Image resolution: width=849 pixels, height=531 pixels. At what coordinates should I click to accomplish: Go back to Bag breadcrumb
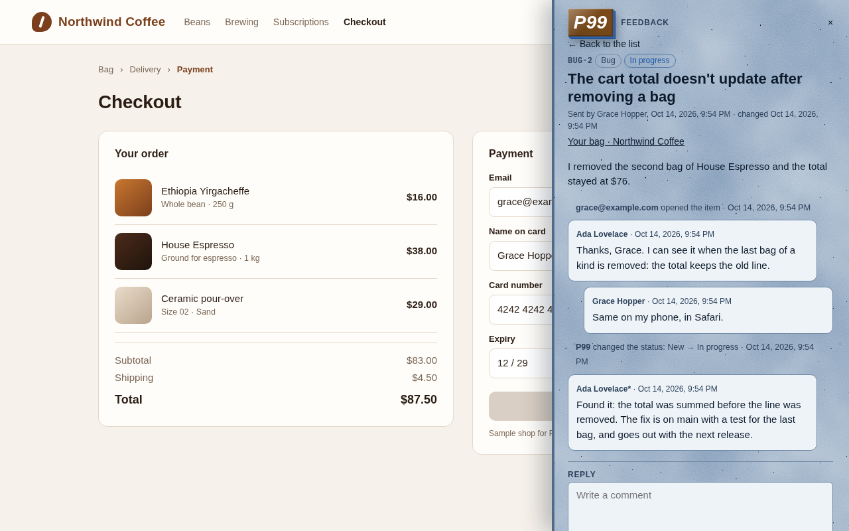point(105,69)
